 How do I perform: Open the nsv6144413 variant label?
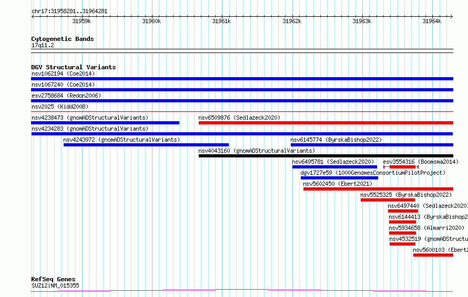(429, 217)
